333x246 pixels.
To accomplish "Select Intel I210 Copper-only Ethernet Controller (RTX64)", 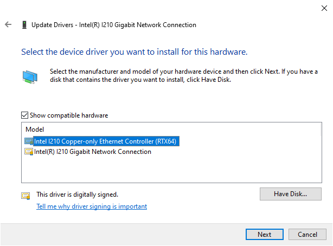I will (x=106, y=141).
